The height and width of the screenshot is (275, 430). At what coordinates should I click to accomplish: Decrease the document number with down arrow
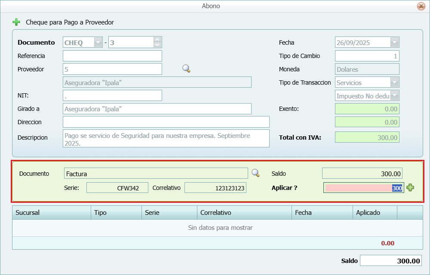157,45
